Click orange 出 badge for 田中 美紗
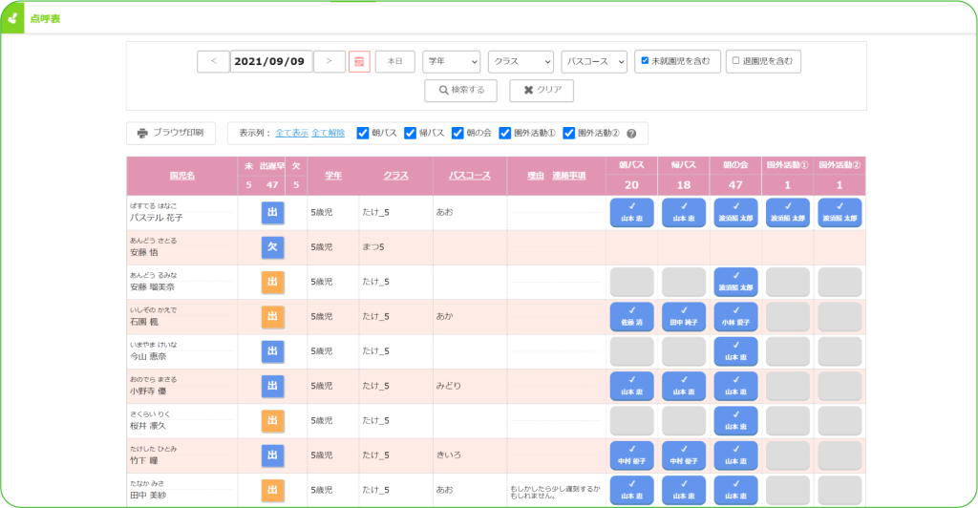This screenshot has height=508, width=978. tap(272, 491)
